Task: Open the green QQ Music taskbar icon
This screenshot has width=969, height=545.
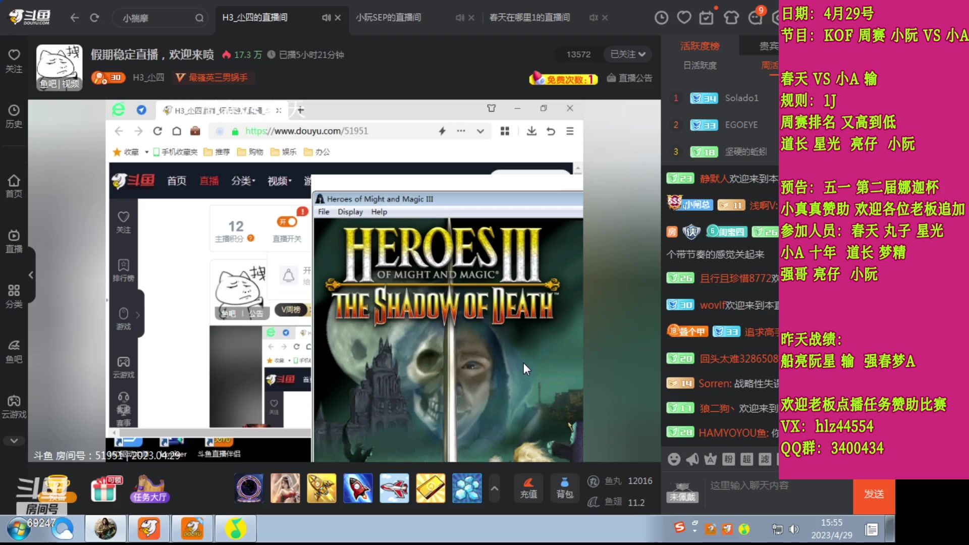Action: (x=236, y=529)
